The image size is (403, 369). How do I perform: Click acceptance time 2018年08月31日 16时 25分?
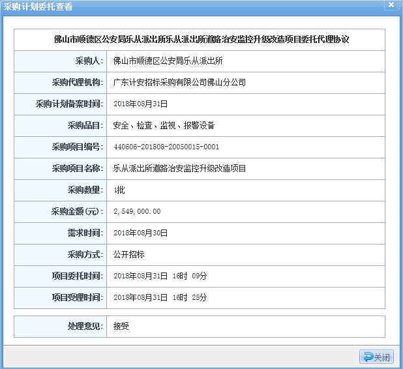(x=160, y=297)
